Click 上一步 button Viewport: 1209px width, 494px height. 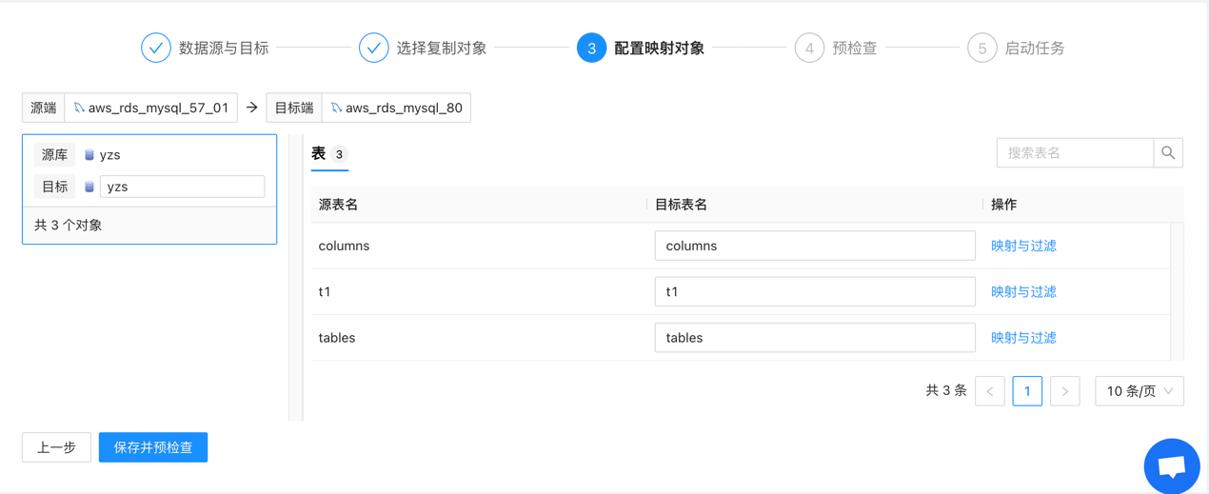point(56,447)
